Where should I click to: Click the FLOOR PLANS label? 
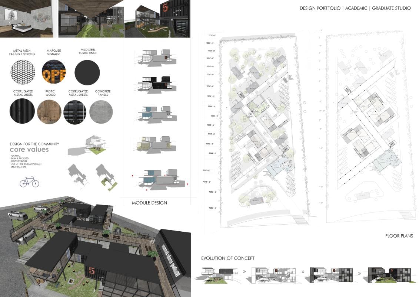click(x=399, y=236)
